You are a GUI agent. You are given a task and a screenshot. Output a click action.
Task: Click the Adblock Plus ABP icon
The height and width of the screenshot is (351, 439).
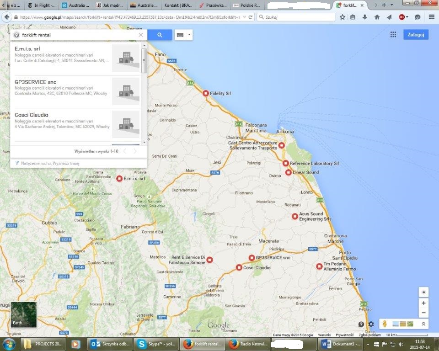tap(402, 17)
